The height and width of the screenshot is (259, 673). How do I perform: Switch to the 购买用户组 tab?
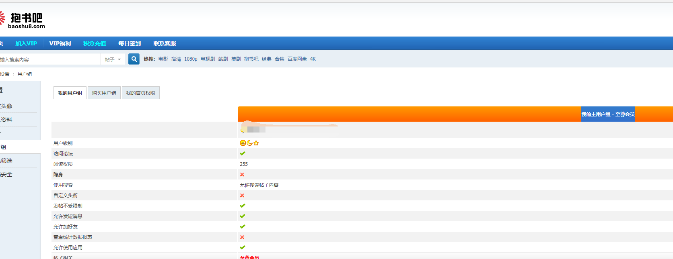104,93
